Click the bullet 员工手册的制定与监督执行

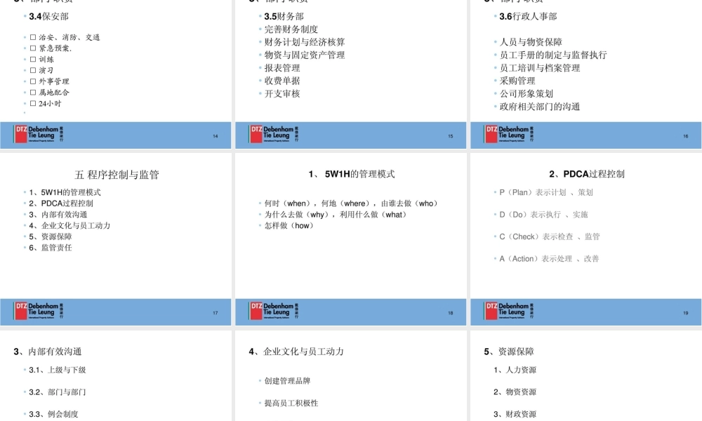(x=553, y=55)
